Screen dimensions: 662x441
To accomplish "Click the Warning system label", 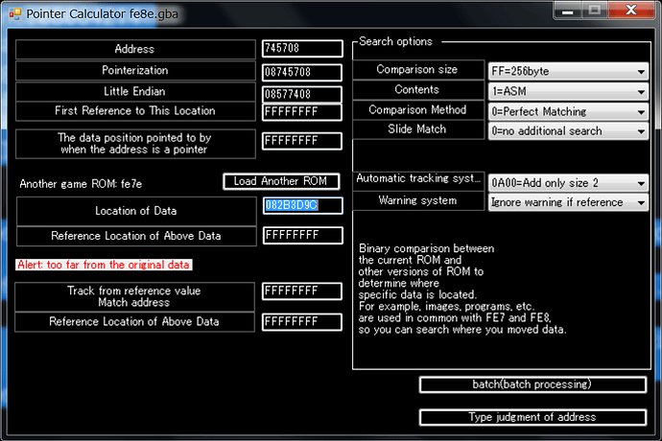I will click(417, 201).
